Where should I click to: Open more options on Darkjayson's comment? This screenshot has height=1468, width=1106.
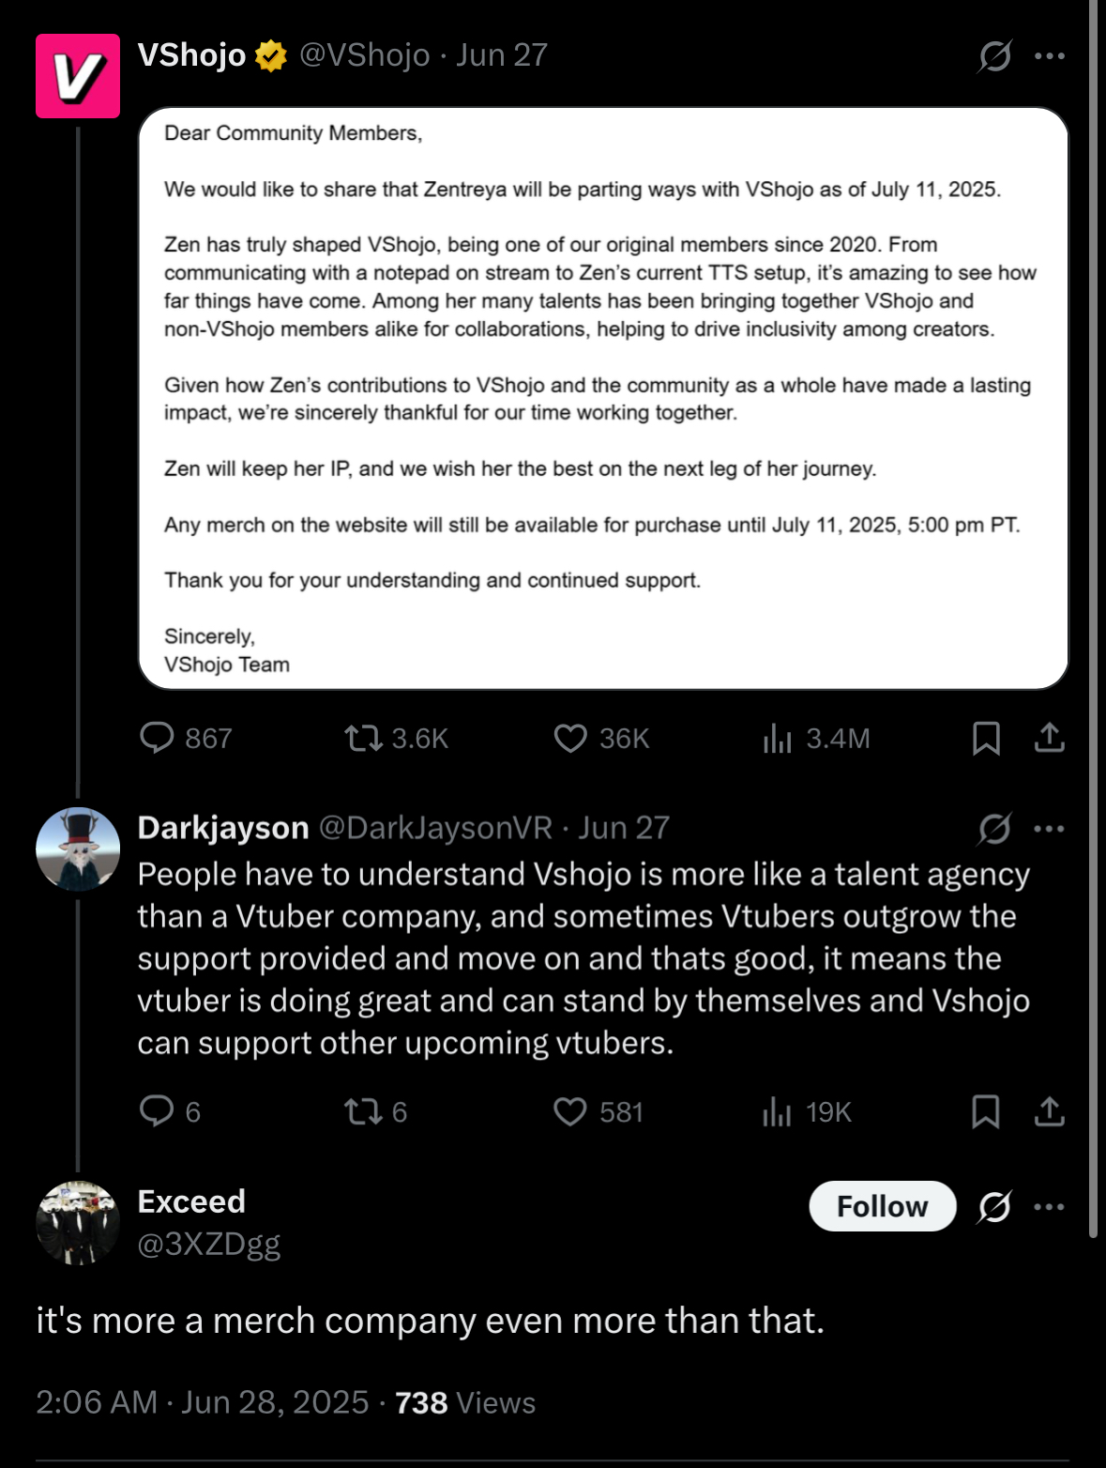pos(1049,829)
